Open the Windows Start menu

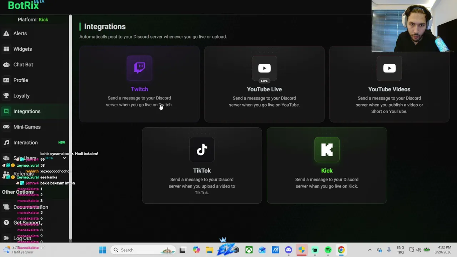point(102,250)
